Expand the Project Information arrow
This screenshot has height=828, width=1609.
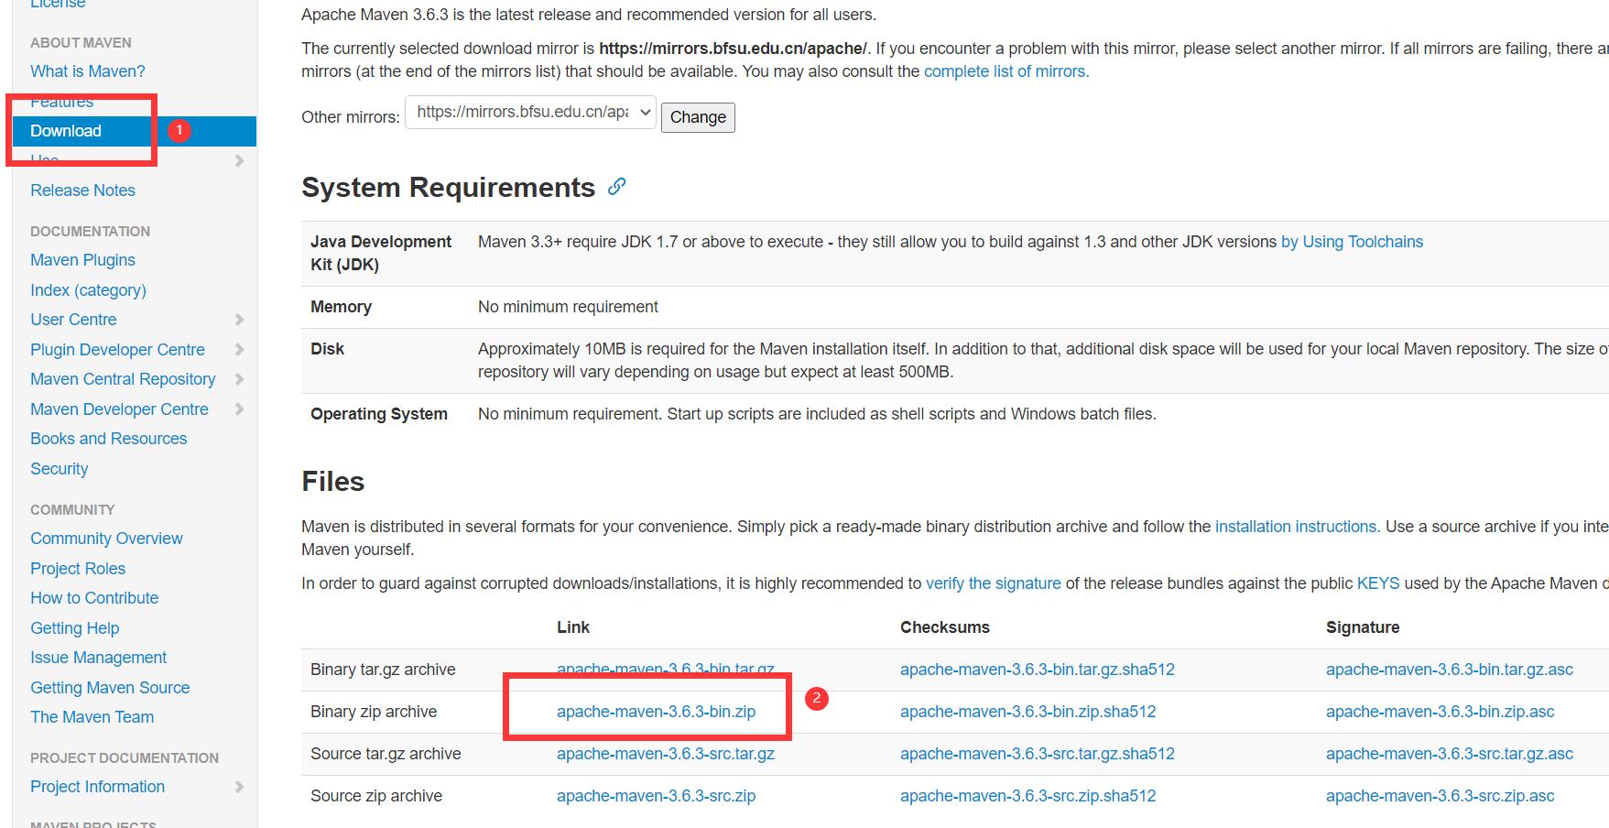click(239, 787)
